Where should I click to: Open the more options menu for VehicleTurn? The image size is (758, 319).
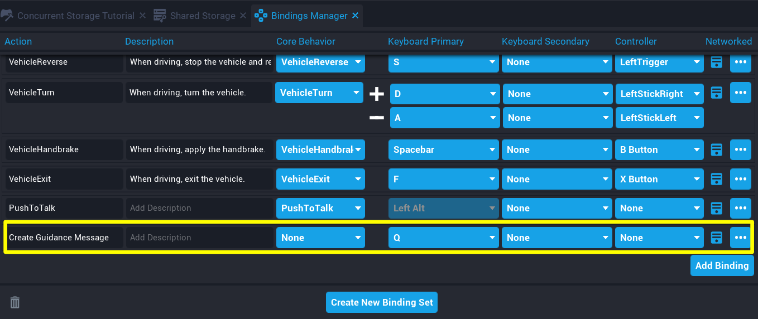click(x=741, y=93)
